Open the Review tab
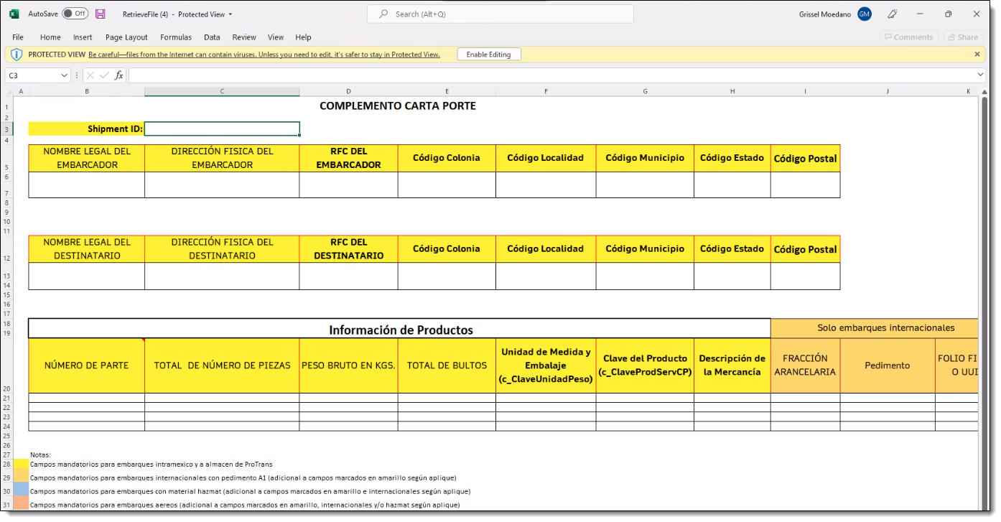1001x522 pixels. (244, 37)
